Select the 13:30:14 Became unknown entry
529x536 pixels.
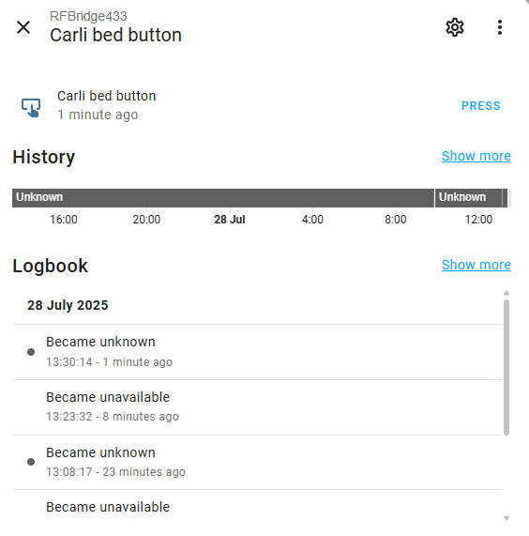click(257, 352)
